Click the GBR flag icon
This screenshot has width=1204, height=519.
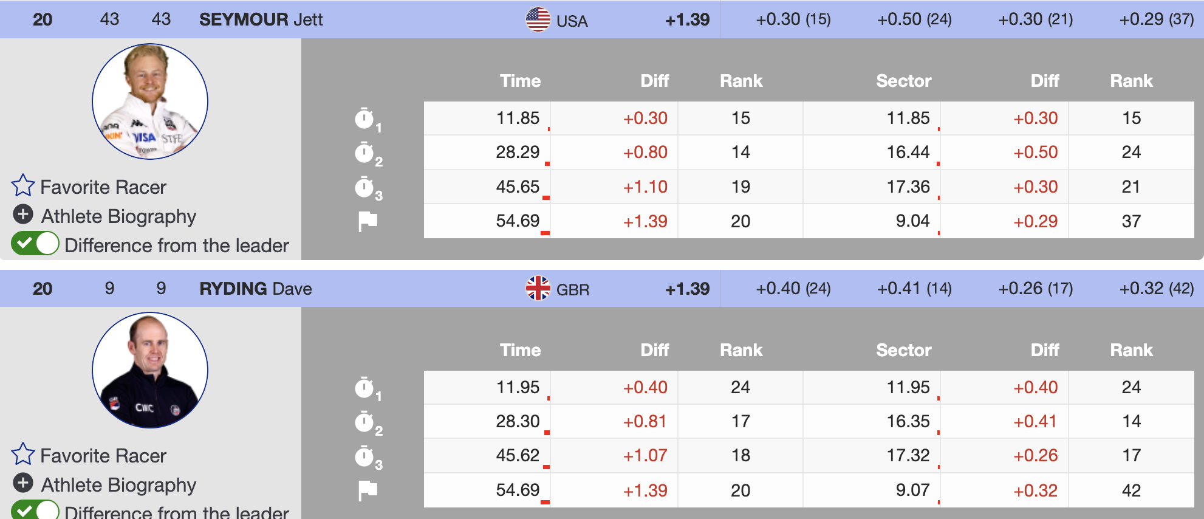[538, 288]
